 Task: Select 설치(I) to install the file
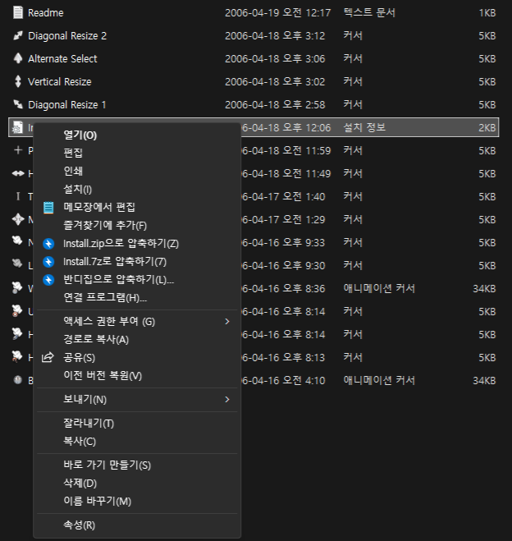pyautogui.click(x=77, y=189)
